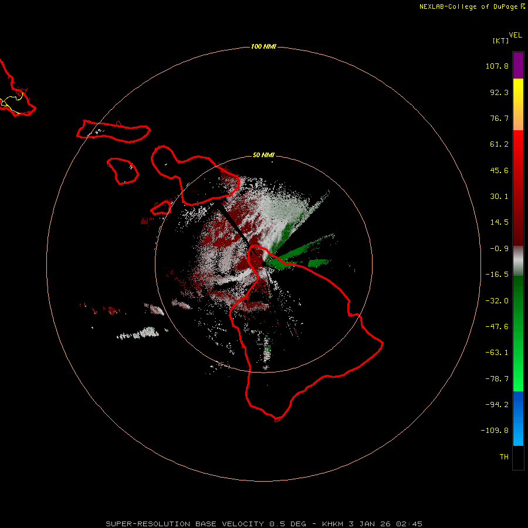Click the 30.1 velocity scale value

499,197
